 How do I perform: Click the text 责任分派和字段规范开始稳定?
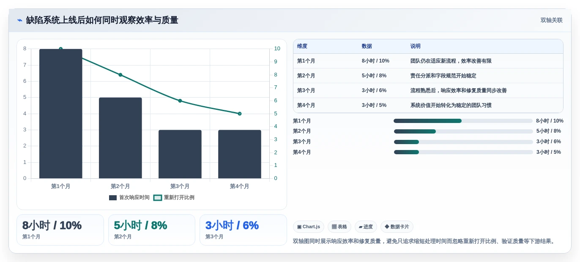(x=443, y=76)
